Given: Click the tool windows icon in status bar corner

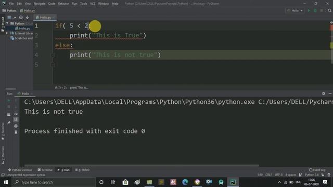Looking at the screenshot, I should 3,175.
